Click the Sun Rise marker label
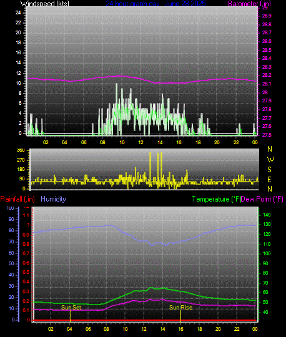Image resolution: width=286 pixels, height=337 pixels. coord(180,308)
